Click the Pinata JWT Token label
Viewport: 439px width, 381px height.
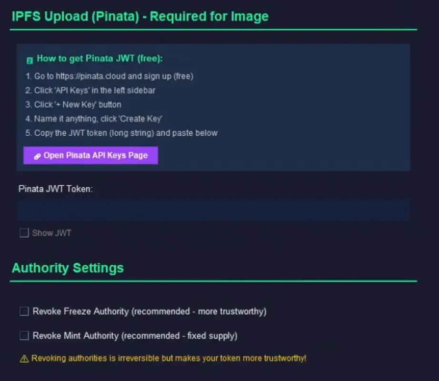56,189
